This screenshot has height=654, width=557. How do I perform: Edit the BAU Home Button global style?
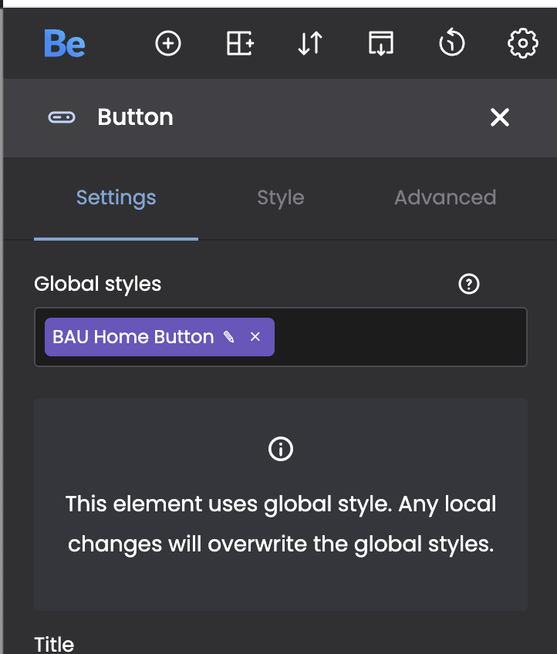(x=228, y=337)
